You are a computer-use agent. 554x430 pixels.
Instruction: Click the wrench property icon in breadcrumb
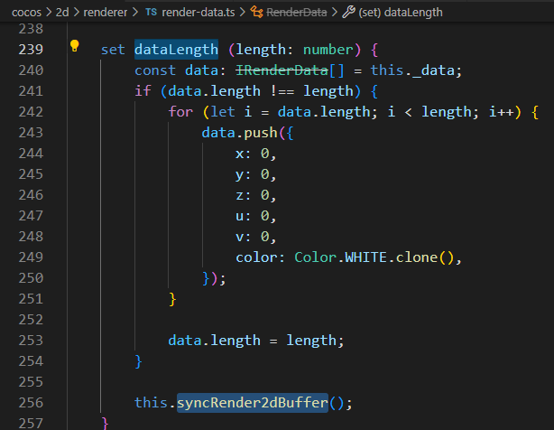click(348, 13)
